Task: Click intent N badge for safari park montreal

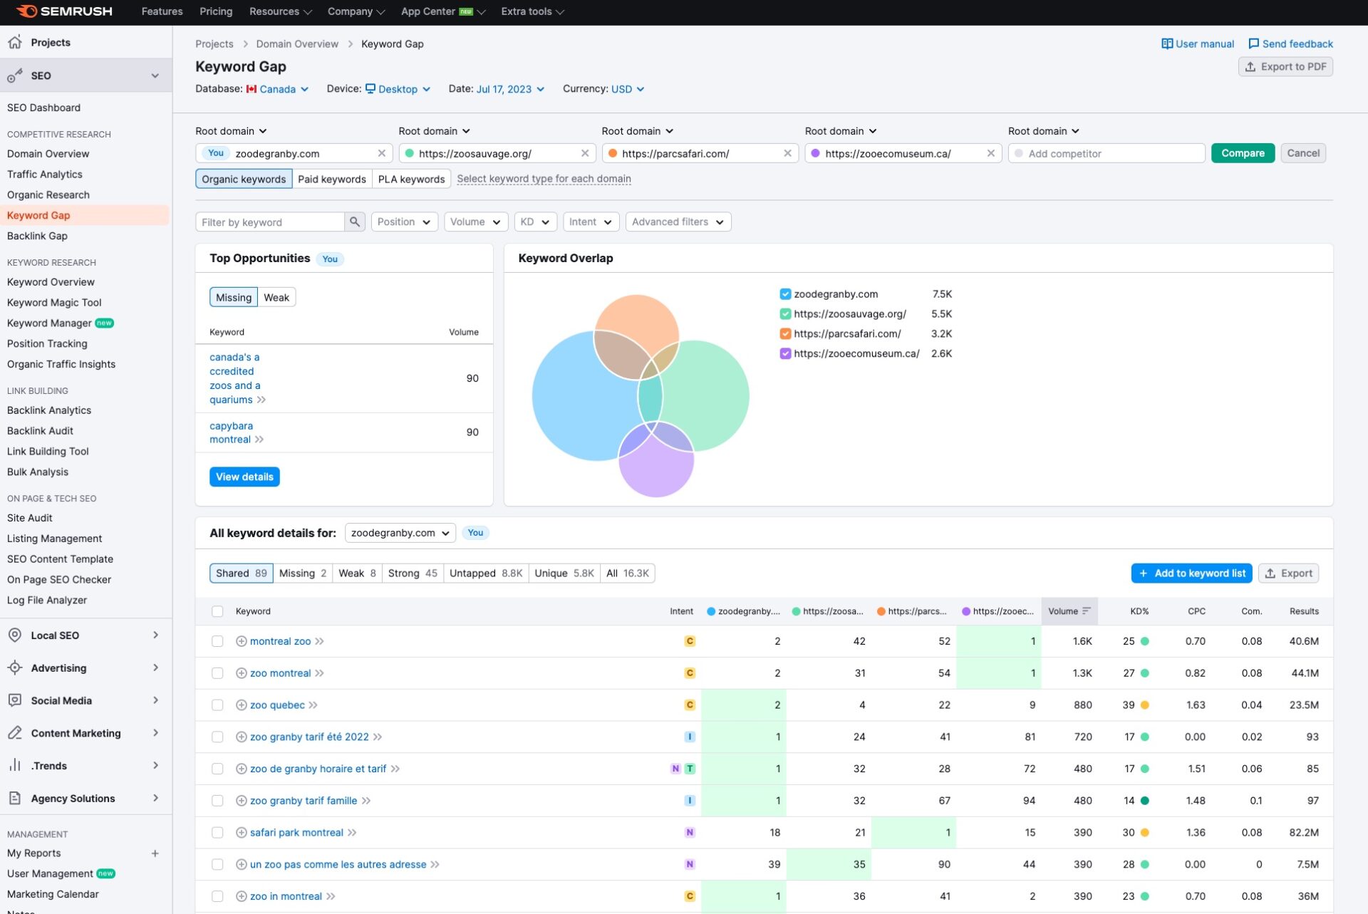Action: (689, 833)
